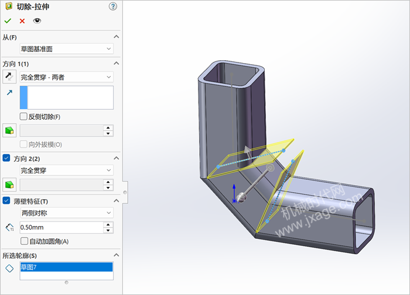Confirm the cut-extrude with green checkmark
Screen dimensions: 410x295
point(8,21)
